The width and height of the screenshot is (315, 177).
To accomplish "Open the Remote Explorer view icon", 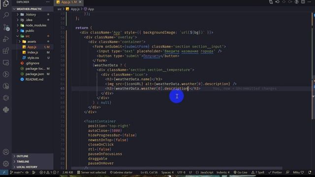I will pos(6,62).
